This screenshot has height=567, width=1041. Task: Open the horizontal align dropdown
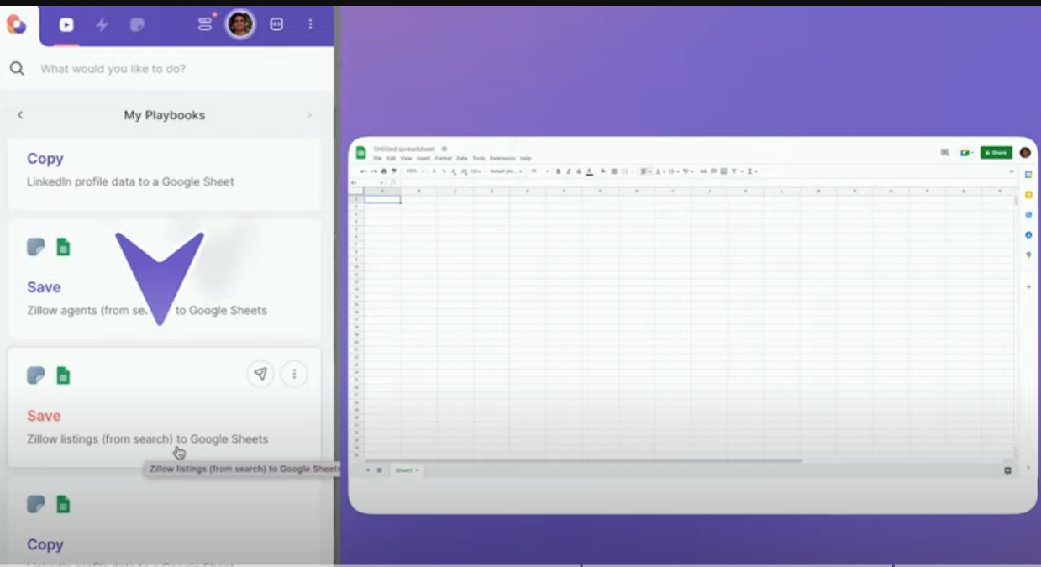tap(645, 171)
